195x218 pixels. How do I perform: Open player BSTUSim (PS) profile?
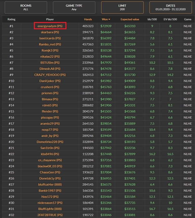click(50, 63)
